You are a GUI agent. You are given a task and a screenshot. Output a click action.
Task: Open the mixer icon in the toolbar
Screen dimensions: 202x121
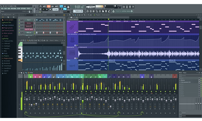pyautogui.click(x=100, y=11)
